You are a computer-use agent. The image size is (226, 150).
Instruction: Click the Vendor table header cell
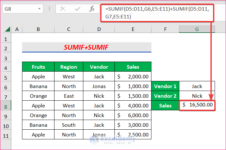[x=99, y=67]
